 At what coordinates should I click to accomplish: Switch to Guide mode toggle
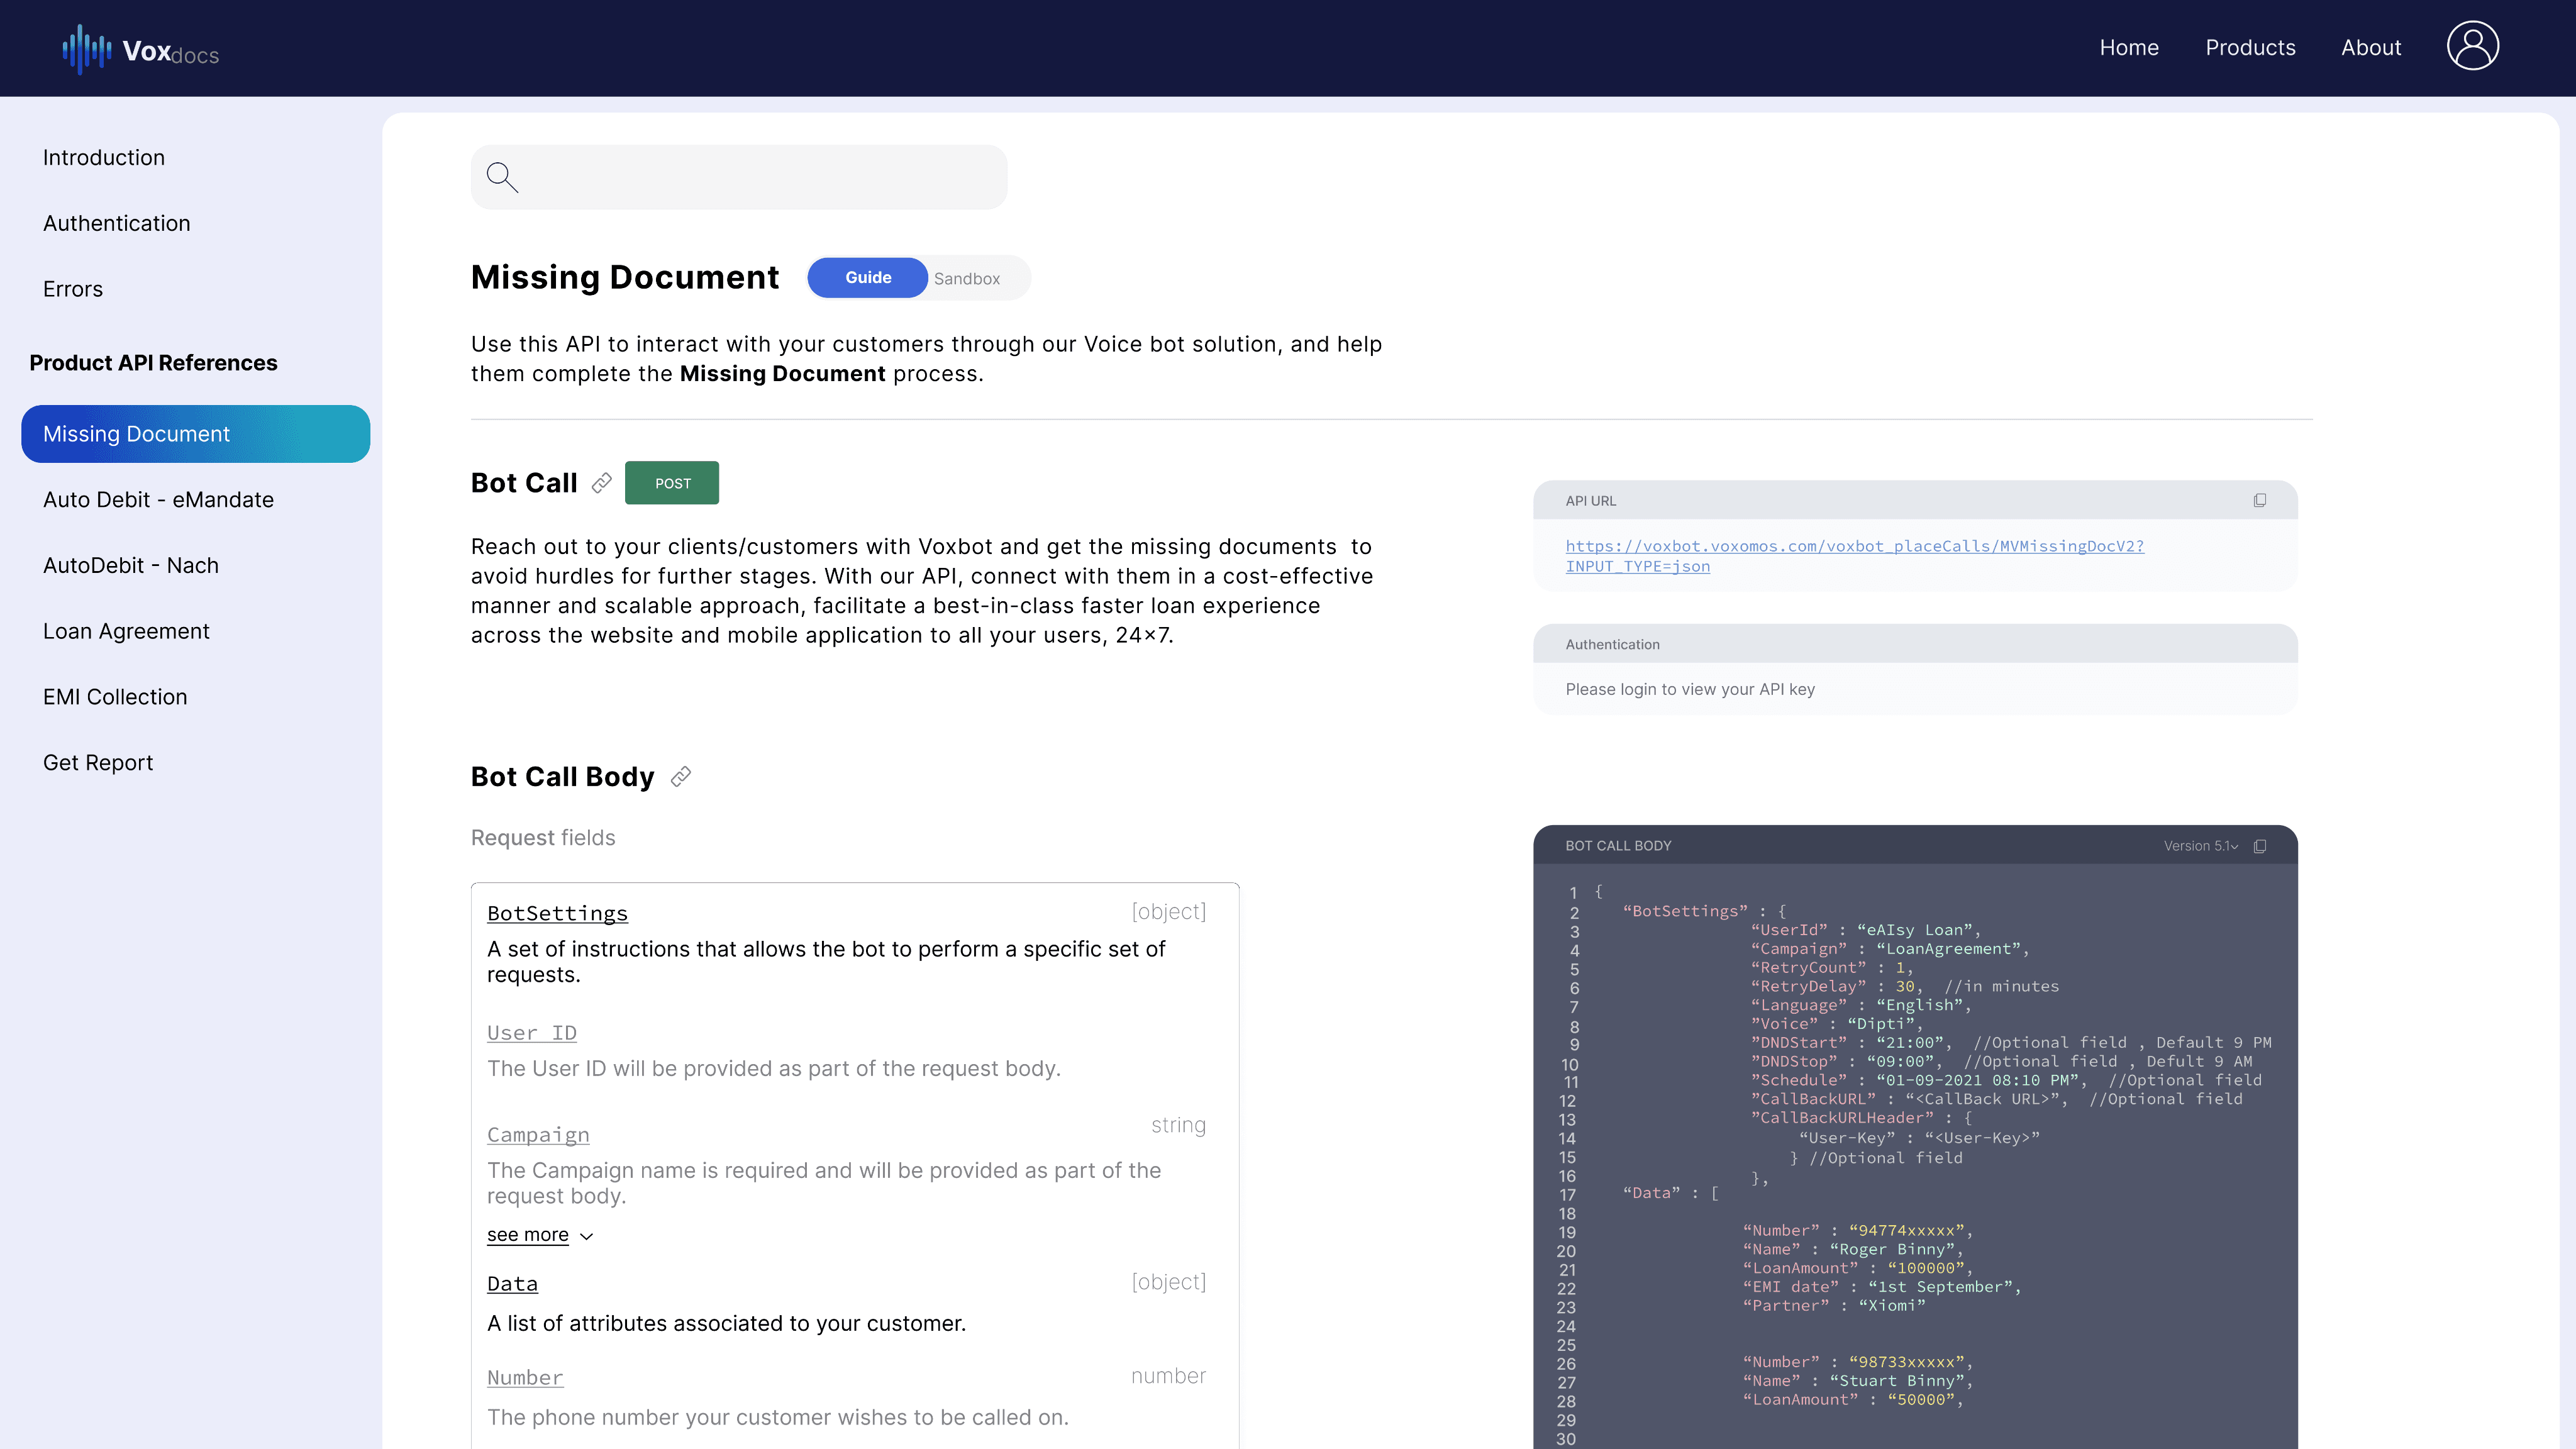point(867,278)
